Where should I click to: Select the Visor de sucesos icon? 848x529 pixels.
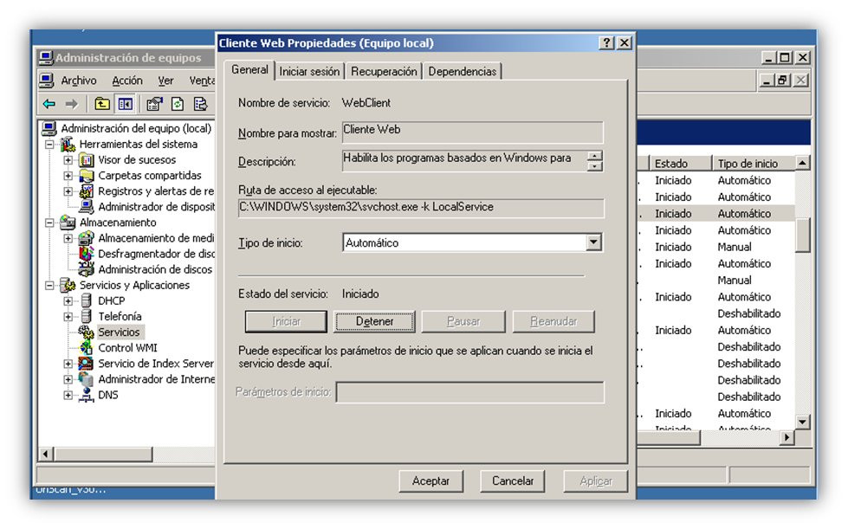click(x=87, y=160)
